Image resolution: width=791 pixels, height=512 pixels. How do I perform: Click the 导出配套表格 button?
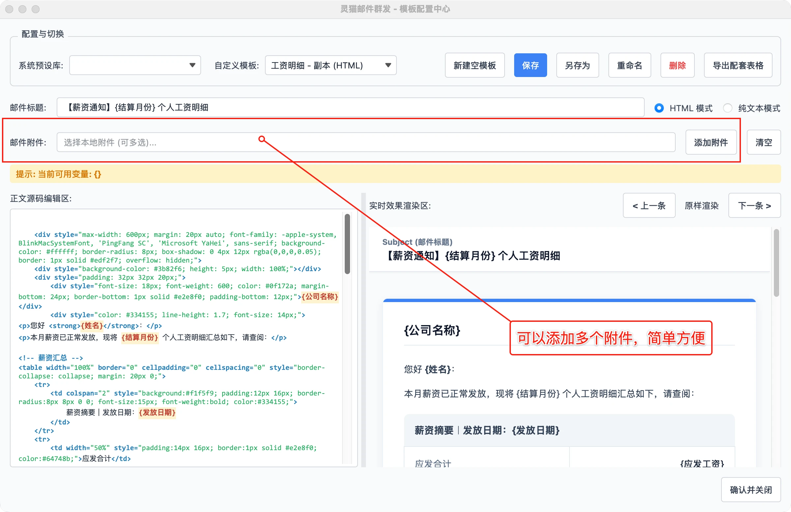point(738,65)
